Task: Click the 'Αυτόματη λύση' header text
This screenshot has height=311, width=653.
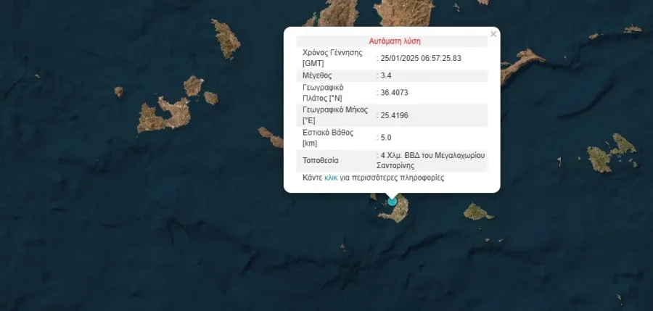Action: tap(395, 41)
